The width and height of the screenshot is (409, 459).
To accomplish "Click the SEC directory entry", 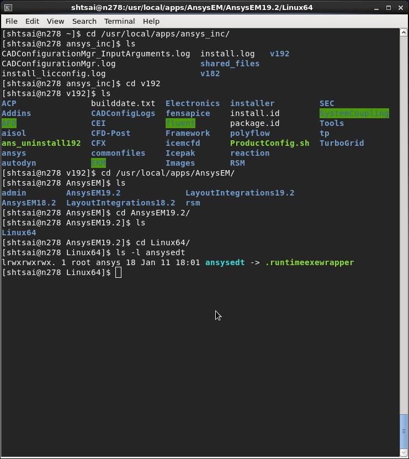I will (327, 103).
